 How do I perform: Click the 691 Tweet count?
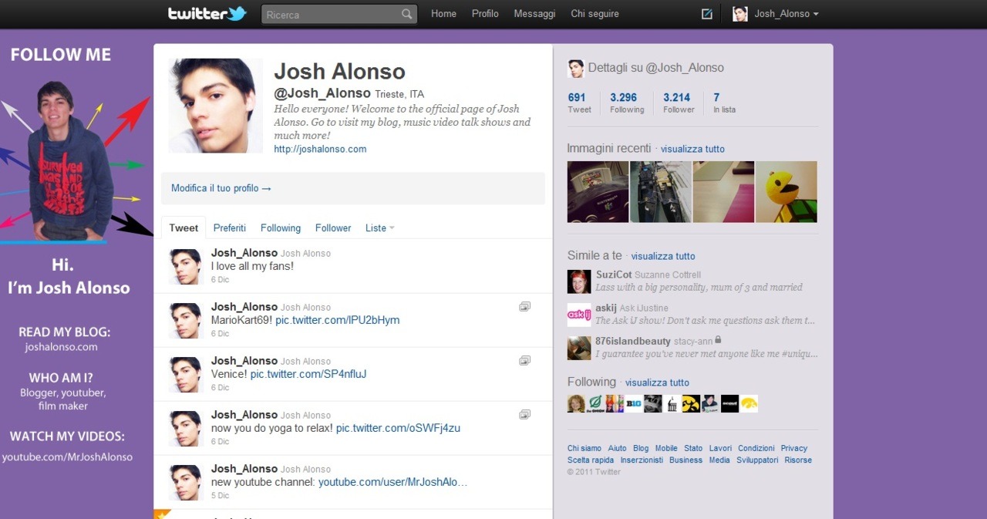coord(579,103)
